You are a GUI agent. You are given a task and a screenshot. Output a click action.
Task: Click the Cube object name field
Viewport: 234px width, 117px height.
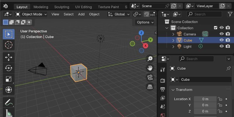205,80
